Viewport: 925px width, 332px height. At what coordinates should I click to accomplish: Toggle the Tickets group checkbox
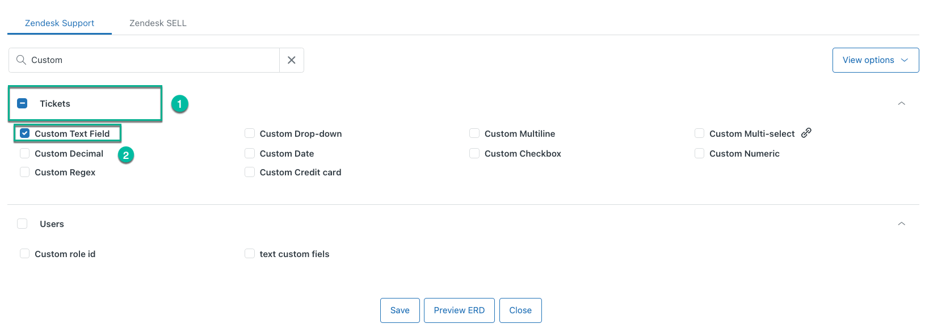pos(23,103)
